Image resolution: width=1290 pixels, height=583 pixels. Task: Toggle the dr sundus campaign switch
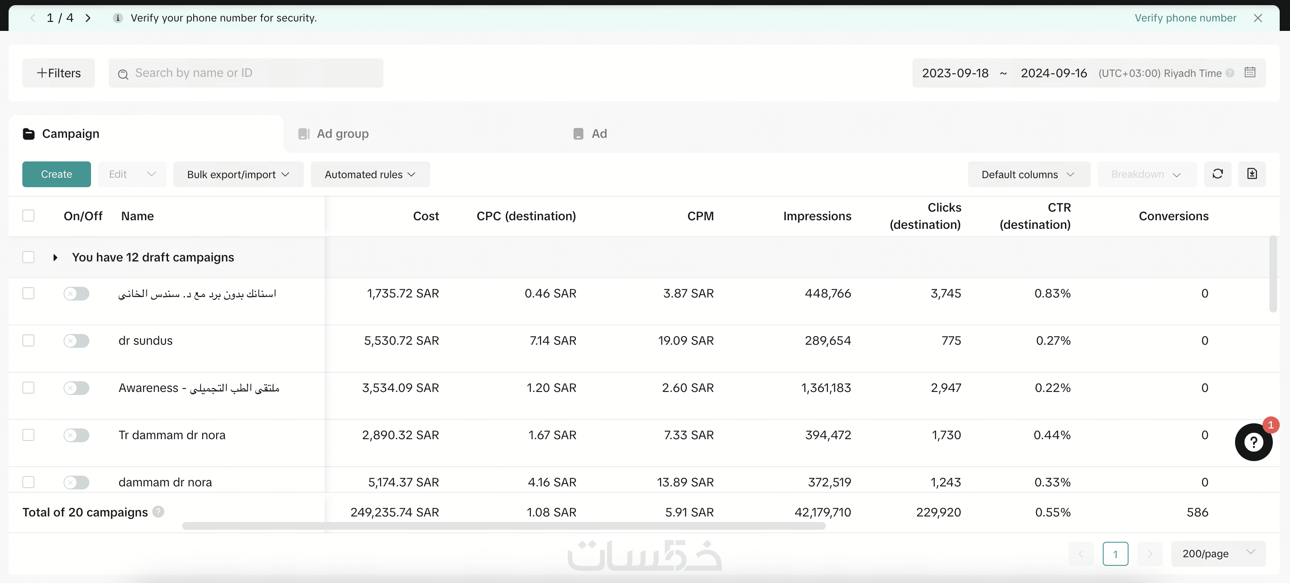(x=76, y=341)
